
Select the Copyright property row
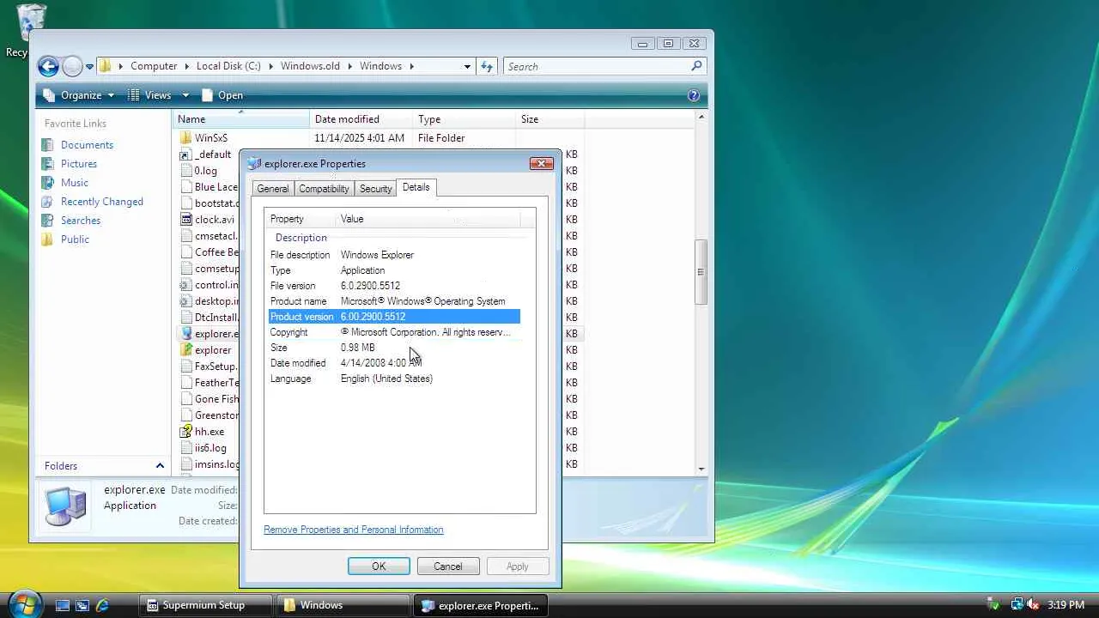394,332
